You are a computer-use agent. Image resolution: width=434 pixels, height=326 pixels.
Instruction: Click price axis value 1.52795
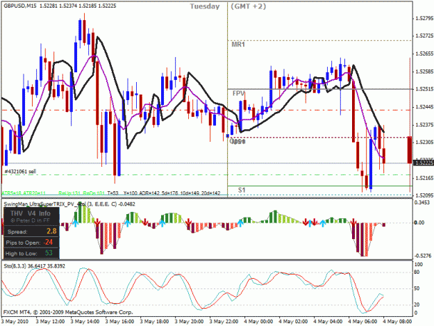(x=424, y=18)
